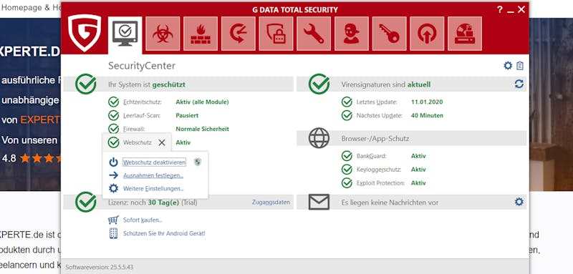
Task: Open the Zugangsdaten link
Action: click(271, 202)
